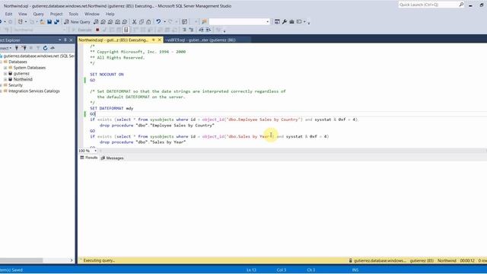
Task: Open the Help menu
Action: point(110,14)
